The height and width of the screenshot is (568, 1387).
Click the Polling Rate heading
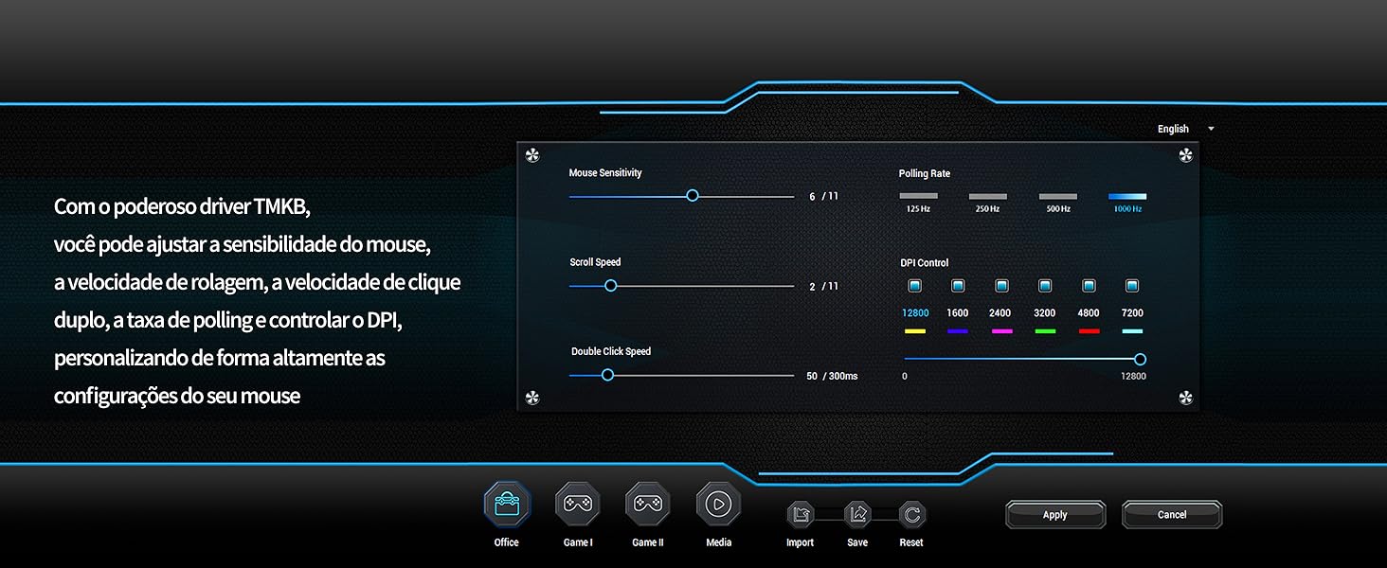(x=925, y=174)
